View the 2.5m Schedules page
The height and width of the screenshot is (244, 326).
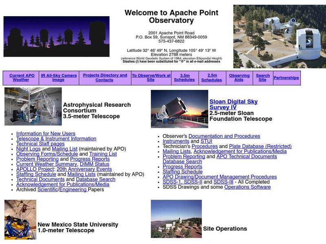pos(211,78)
